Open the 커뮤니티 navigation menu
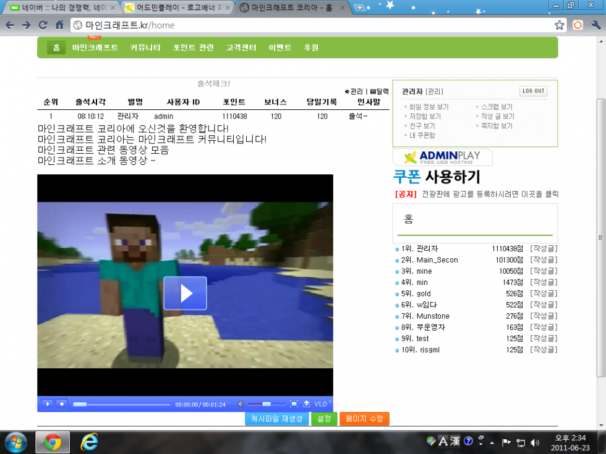The height and width of the screenshot is (454, 606). click(x=145, y=48)
